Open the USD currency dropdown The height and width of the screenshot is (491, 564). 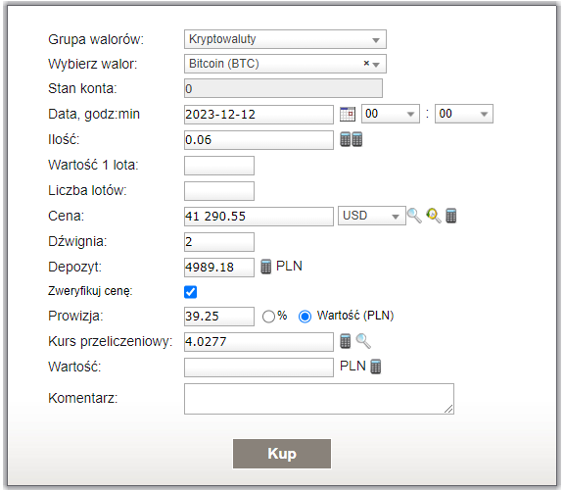click(372, 216)
